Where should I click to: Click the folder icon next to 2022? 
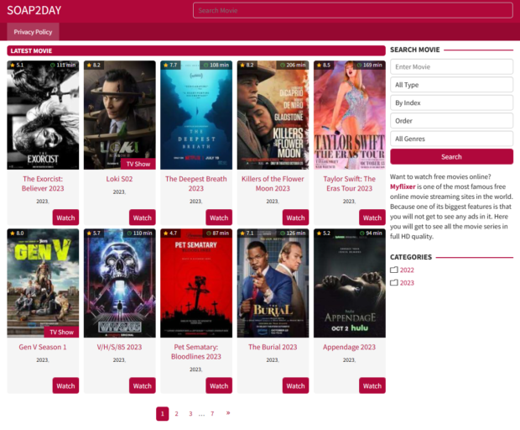click(x=394, y=270)
